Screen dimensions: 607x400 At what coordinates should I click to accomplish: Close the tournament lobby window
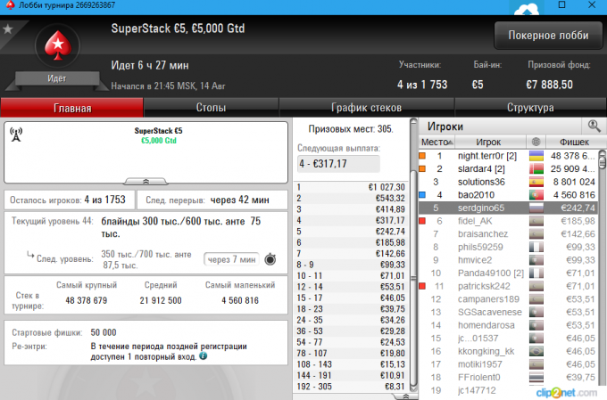coord(592,5)
